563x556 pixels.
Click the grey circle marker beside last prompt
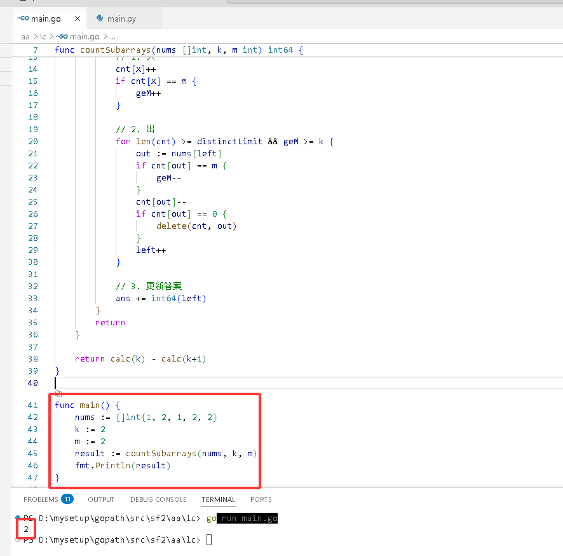coord(18,539)
